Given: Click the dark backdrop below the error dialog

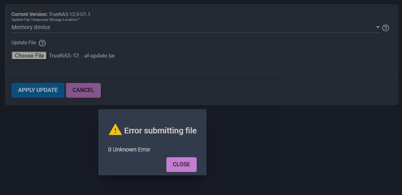Looking at the screenshot, I should pyautogui.click(x=152, y=186).
